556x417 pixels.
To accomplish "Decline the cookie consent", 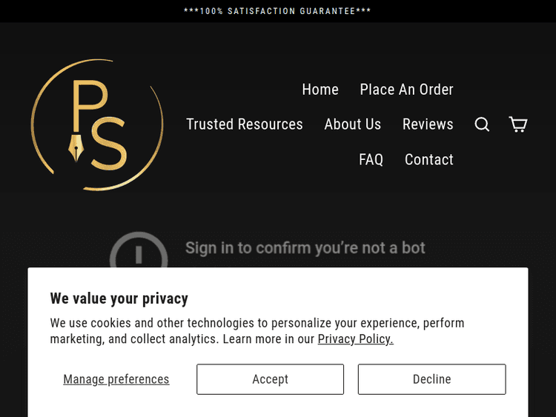I will coord(431,379).
